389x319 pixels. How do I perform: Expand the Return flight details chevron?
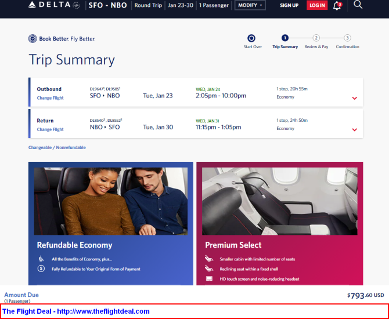point(354,129)
